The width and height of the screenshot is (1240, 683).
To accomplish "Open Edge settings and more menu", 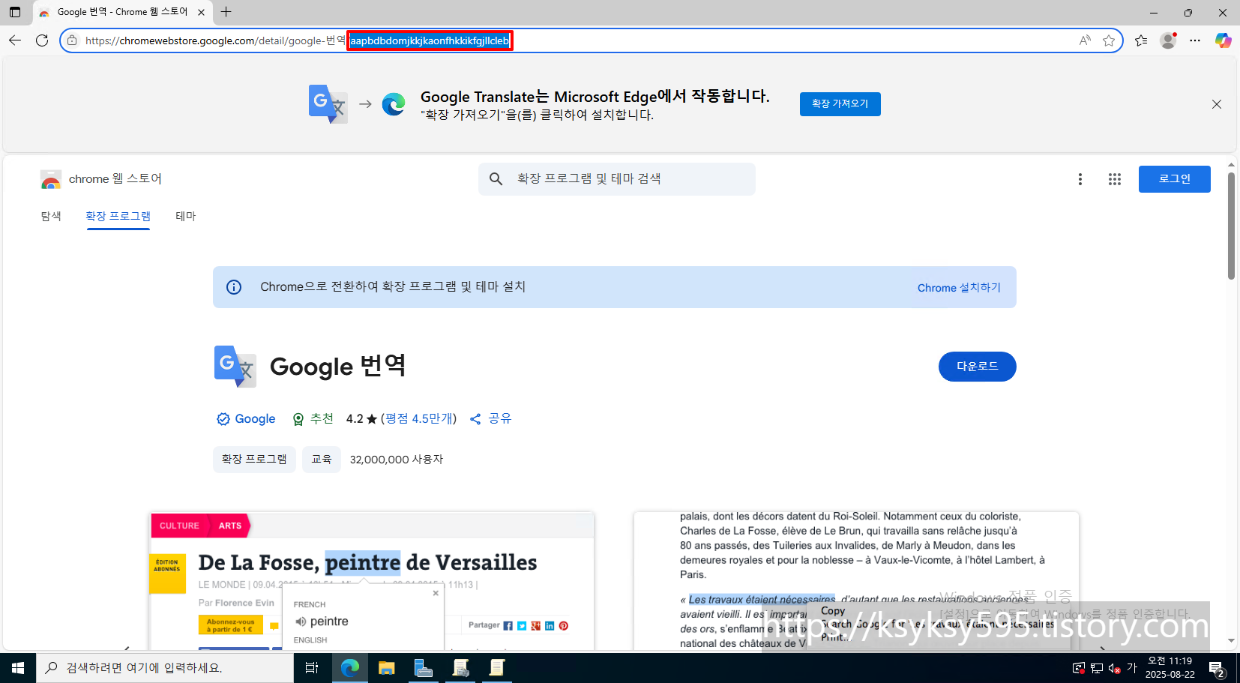I will coord(1195,40).
